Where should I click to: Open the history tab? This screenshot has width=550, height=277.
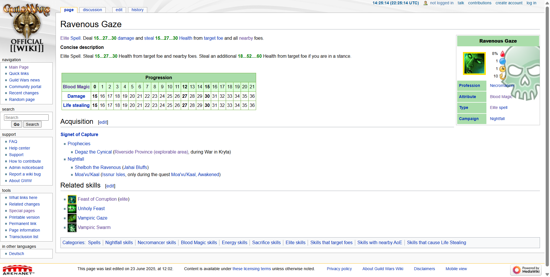(137, 10)
